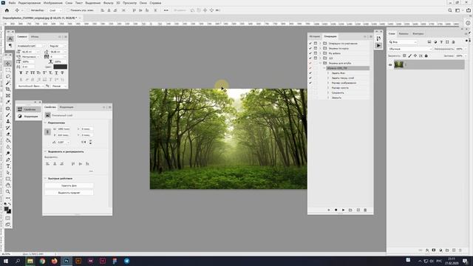
Task: Select the Clone Stamp tool
Action: [8, 121]
